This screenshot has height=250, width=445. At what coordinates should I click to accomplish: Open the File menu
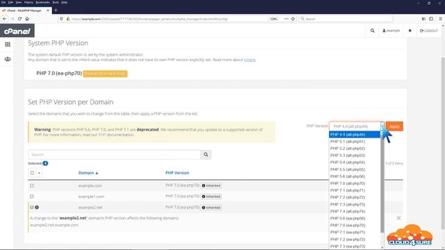(3, 2)
